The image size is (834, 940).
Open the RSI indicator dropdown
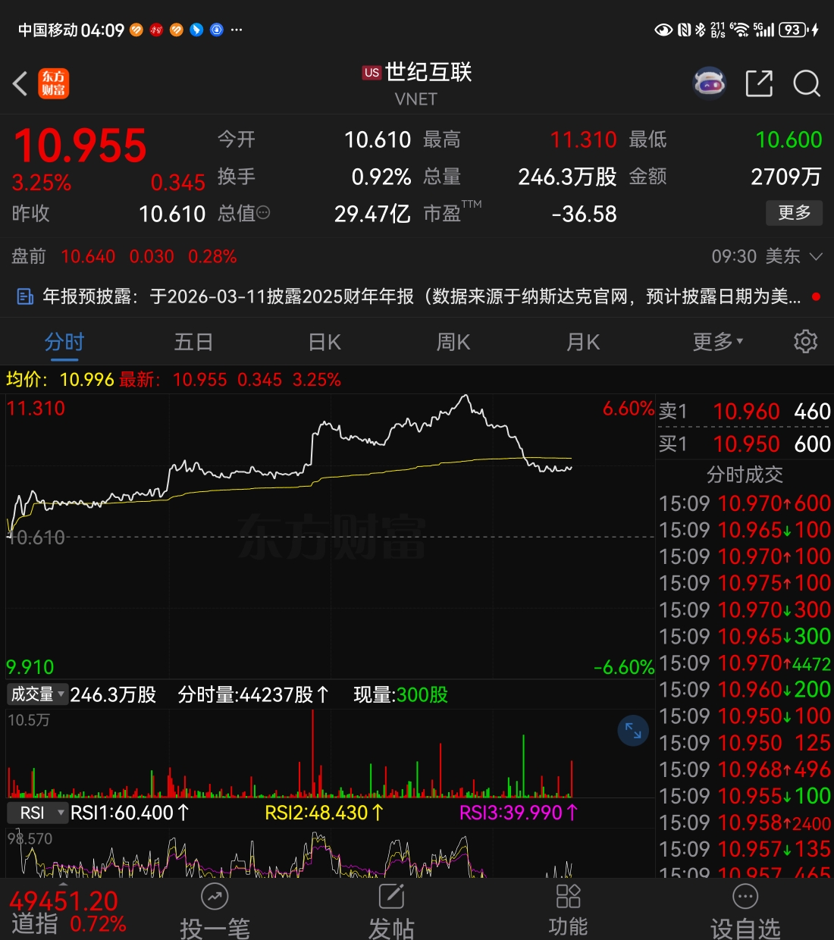(x=38, y=813)
